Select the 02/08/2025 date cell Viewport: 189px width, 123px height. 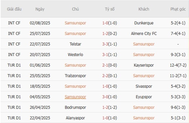pos(40,23)
